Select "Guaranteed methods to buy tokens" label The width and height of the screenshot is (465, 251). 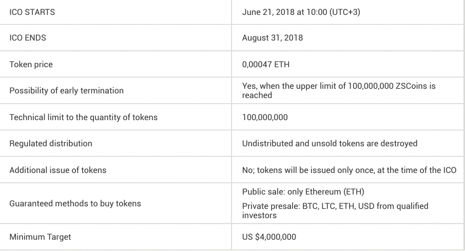tap(75, 204)
